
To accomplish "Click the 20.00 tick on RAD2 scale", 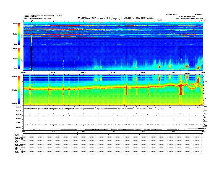I will [15, 34].
